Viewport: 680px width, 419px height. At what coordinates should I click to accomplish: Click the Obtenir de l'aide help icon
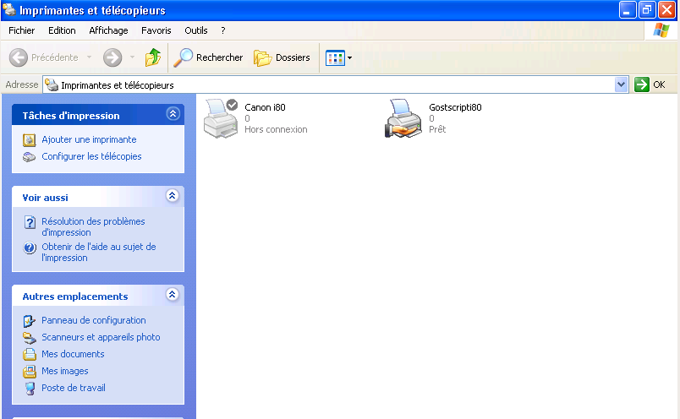(x=30, y=248)
